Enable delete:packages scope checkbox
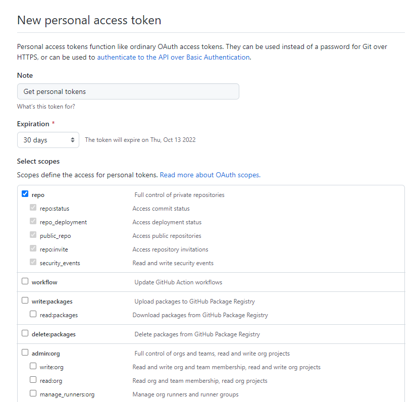The width and height of the screenshot is (414, 402). point(25,333)
